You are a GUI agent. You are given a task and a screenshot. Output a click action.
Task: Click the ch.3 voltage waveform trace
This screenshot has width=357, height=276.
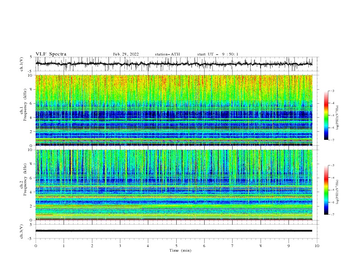pos(174,231)
